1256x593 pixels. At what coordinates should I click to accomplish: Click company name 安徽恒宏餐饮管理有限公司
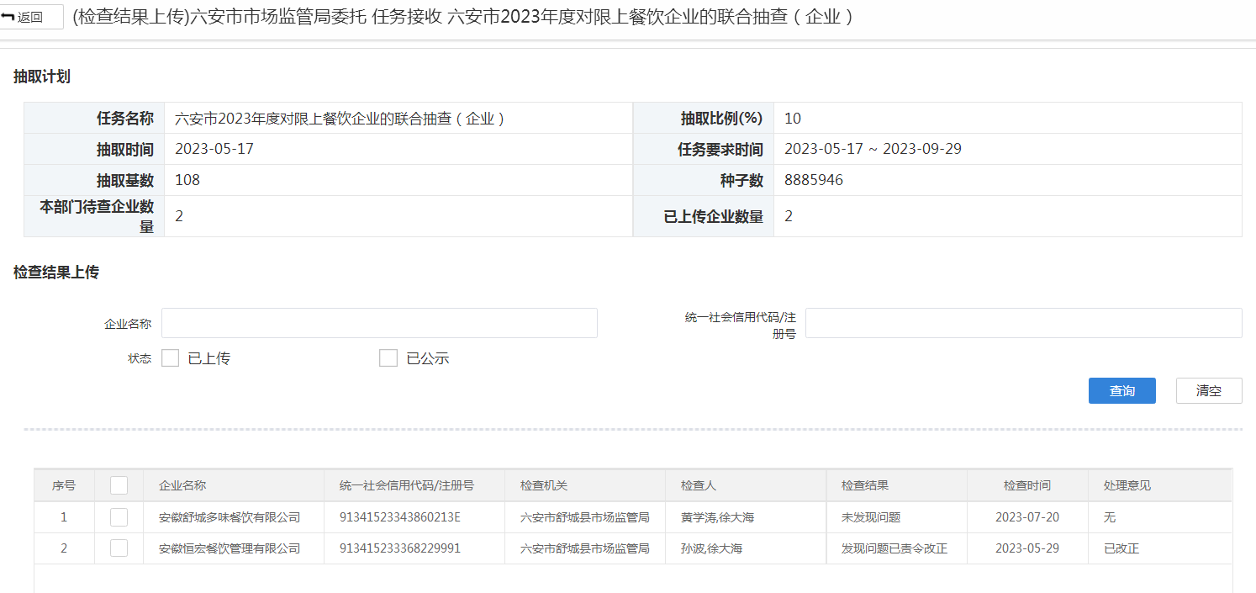[x=230, y=548]
